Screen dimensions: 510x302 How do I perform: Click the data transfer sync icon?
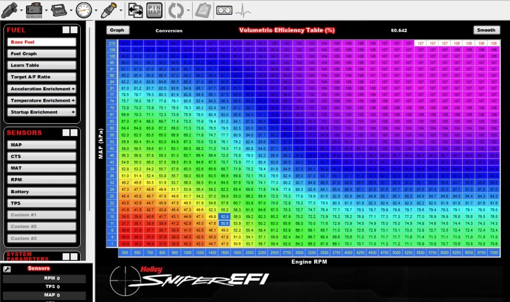tap(134, 10)
